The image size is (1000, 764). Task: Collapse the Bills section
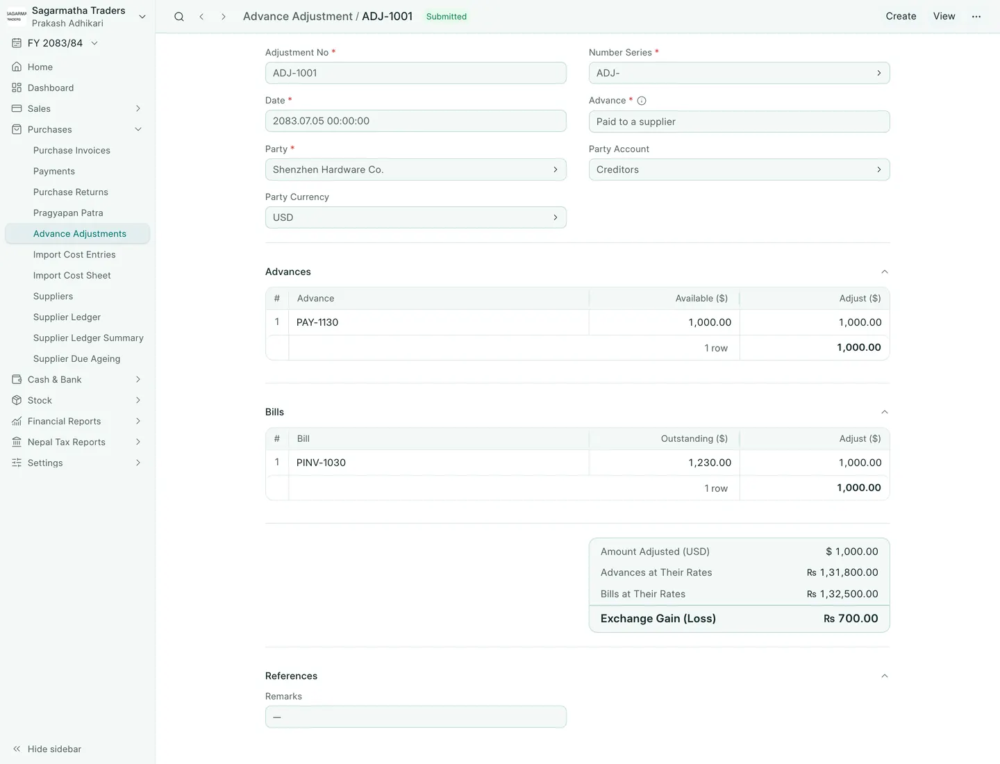(x=885, y=412)
